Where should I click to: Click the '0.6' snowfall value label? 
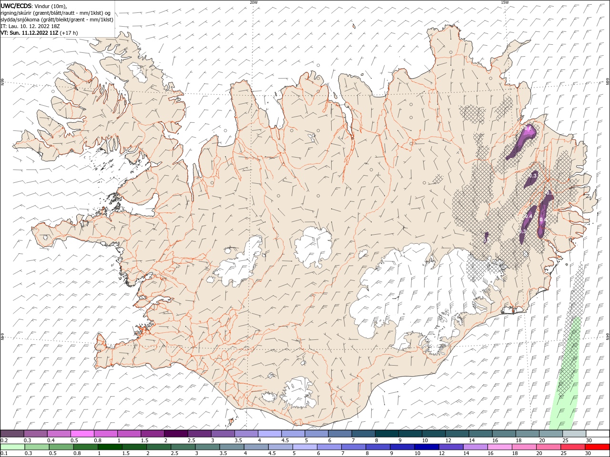click(x=528, y=128)
